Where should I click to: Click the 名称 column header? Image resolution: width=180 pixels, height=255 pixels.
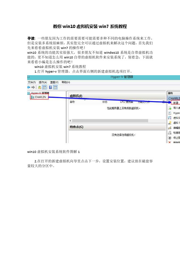[x=72, y=102]
